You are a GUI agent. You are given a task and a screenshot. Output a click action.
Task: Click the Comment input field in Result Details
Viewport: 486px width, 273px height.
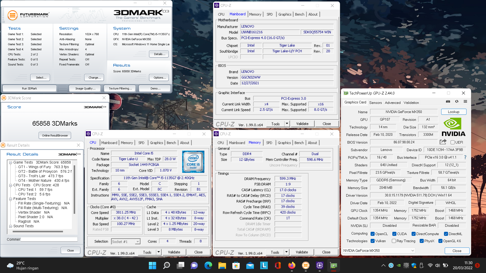tap(49, 239)
